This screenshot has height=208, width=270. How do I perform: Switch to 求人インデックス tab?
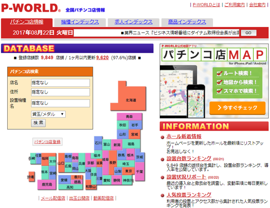(x=134, y=22)
